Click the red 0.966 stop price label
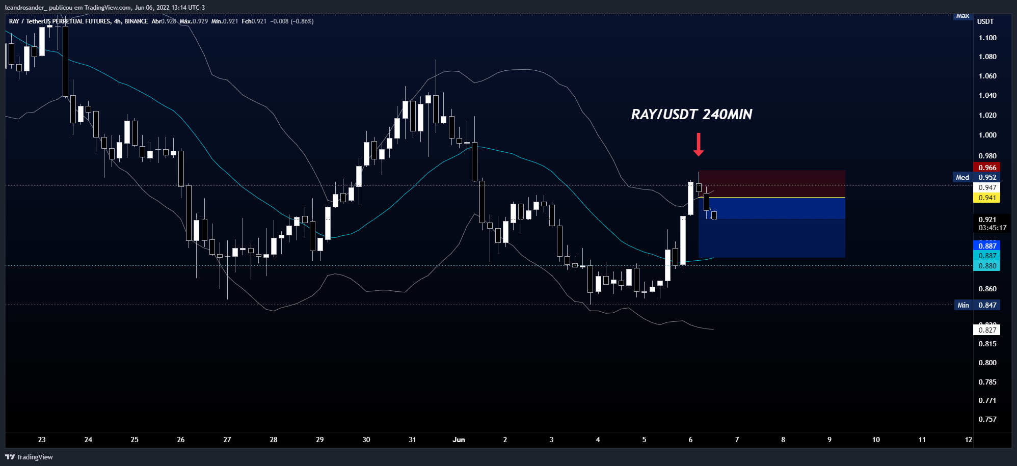This screenshot has height=466, width=1017. (x=987, y=168)
